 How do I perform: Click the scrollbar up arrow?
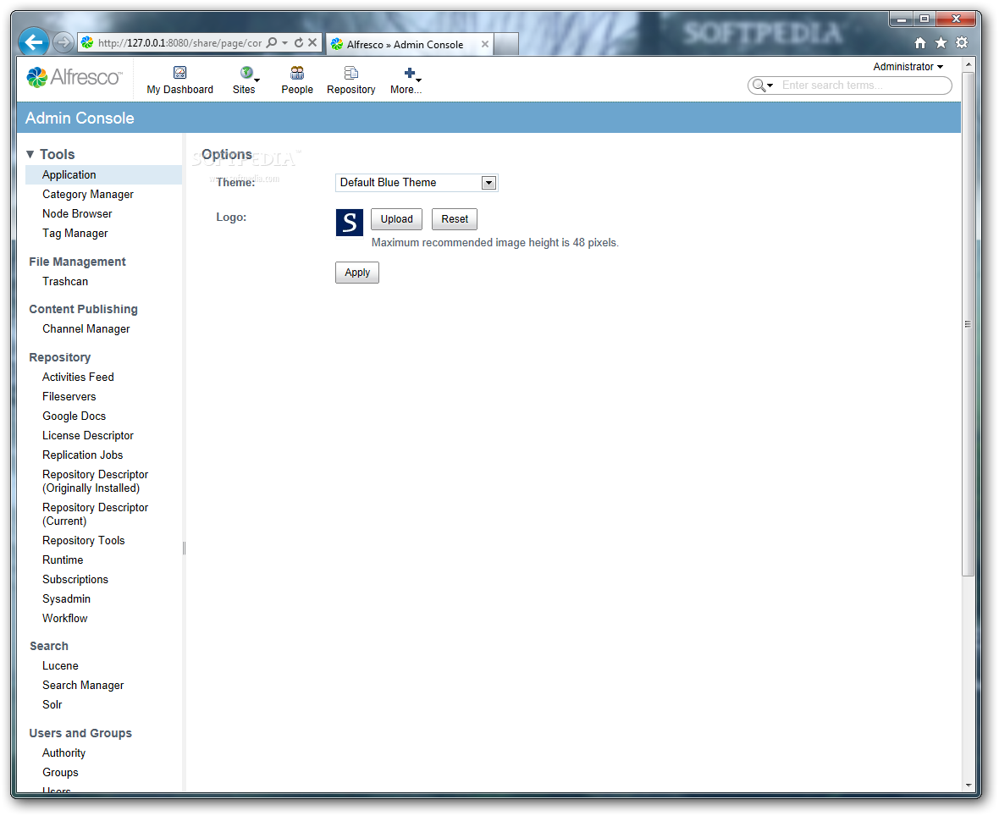pos(968,64)
